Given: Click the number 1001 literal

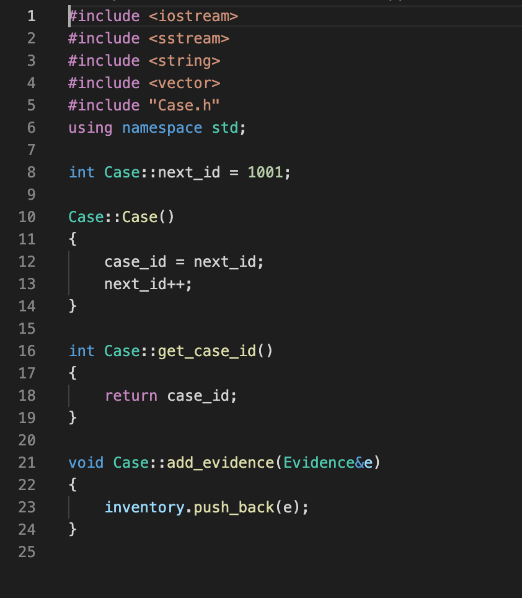Looking at the screenshot, I should 265,172.
